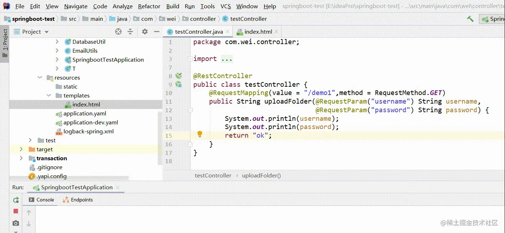Hide the Project panel with minus icon
Viewport: 505px width, 233px height.
pyautogui.click(x=156, y=32)
